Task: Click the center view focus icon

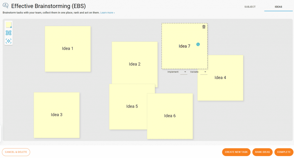Action: pos(9,41)
